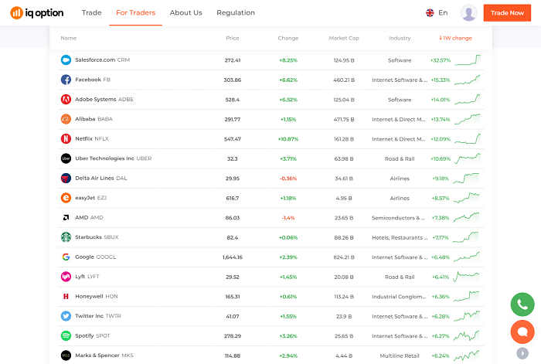Click the green phone call button
This screenshot has height=364, width=541.
pos(522,304)
